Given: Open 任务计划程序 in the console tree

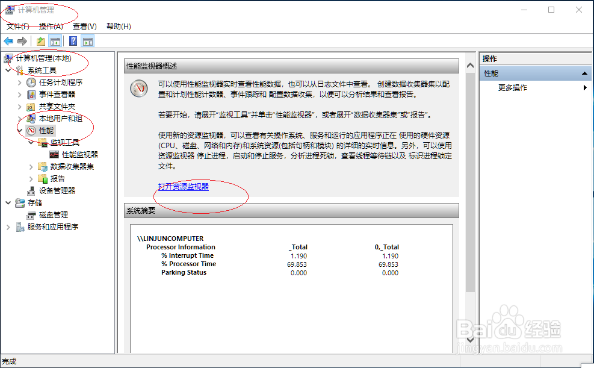Looking at the screenshot, I should 60,81.
